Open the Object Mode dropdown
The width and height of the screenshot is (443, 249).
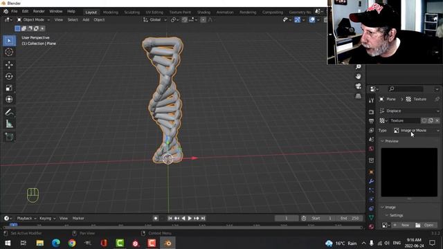tap(33, 20)
